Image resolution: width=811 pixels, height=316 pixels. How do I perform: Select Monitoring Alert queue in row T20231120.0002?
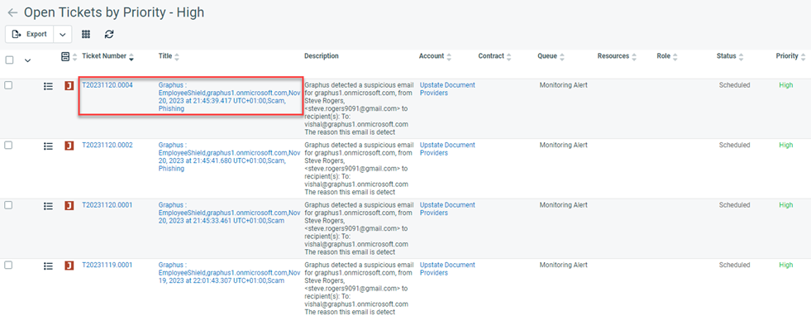[x=563, y=146]
